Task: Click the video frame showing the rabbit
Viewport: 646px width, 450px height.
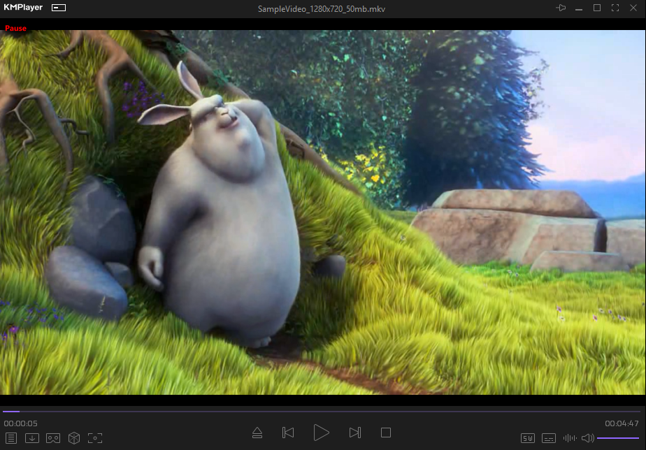Action: [x=322, y=212]
